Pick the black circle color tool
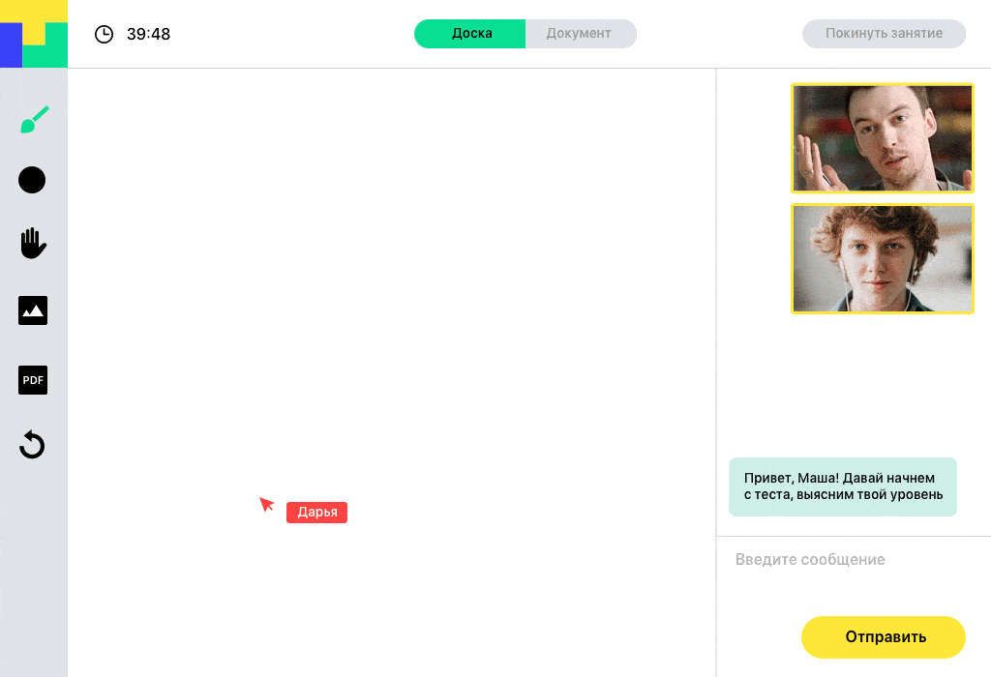The image size is (991, 677). pyautogui.click(x=32, y=180)
